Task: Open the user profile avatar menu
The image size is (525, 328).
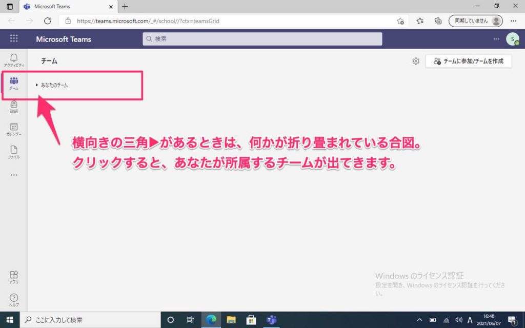Action: tap(512, 39)
